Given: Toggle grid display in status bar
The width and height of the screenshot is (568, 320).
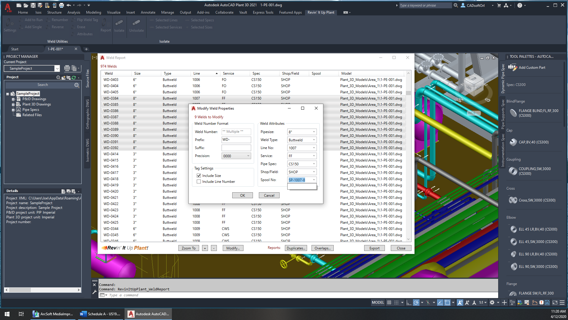Looking at the screenshot, I should click(389, 303).
